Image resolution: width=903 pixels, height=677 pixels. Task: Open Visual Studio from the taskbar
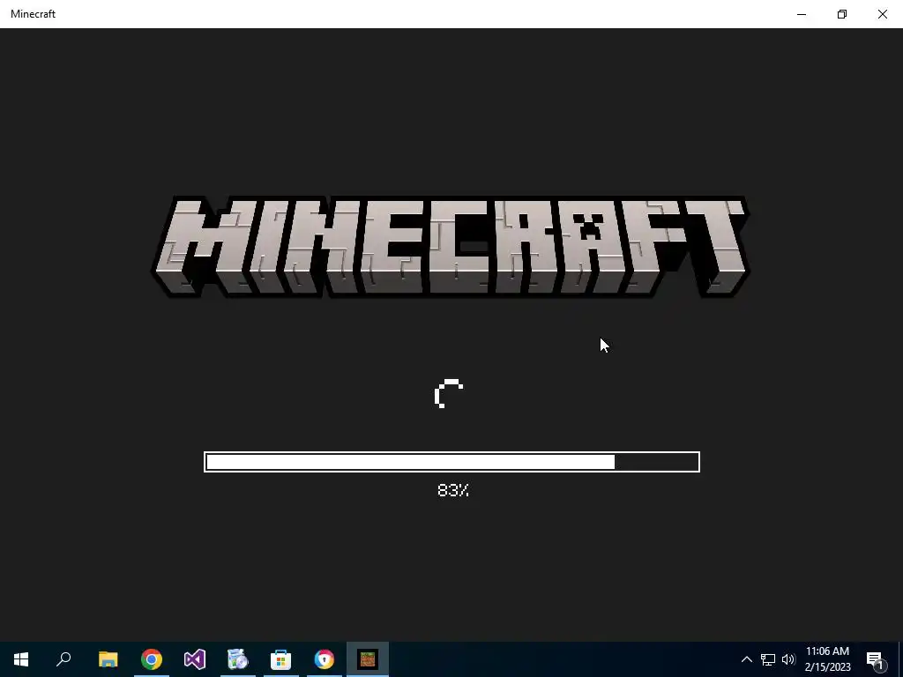coord(195,659)
